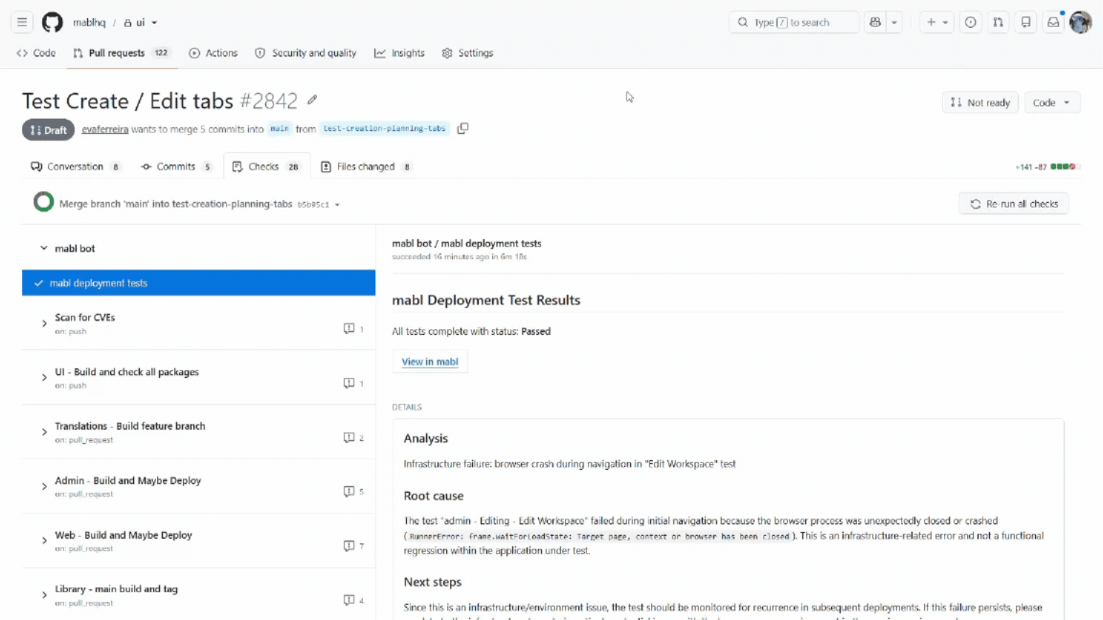Viewport: 1103px width, 620px height.
Task: Open annotations icon for Library row
Action: pyautogui.click(x=349, y=600)
